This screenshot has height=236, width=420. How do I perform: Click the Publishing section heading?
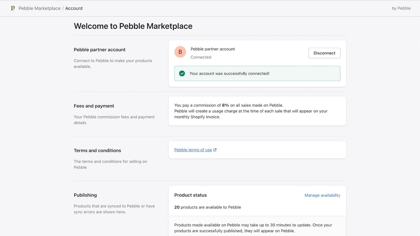(x=85, y=195)
